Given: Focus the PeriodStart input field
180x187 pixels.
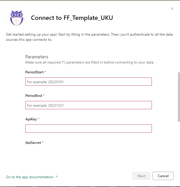Looking at the screenshot, I should (x=88, y=82).
